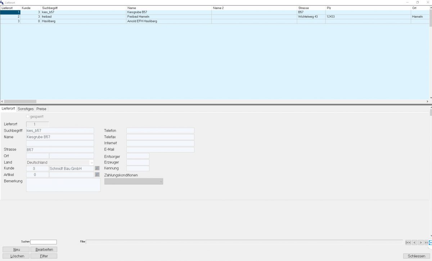Open the Preise tab
The image size is (432, 261).
coord(41,109)
